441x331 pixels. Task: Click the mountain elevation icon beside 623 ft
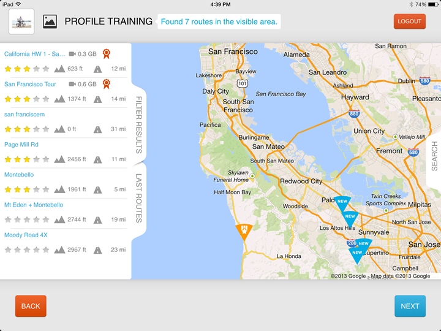point(59,69)
